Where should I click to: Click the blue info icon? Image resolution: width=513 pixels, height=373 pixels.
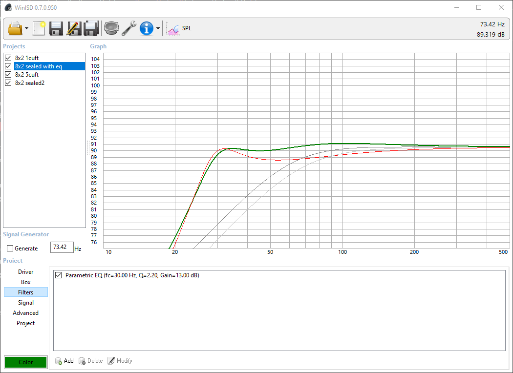pyautogui.click(x=146, y=28)
